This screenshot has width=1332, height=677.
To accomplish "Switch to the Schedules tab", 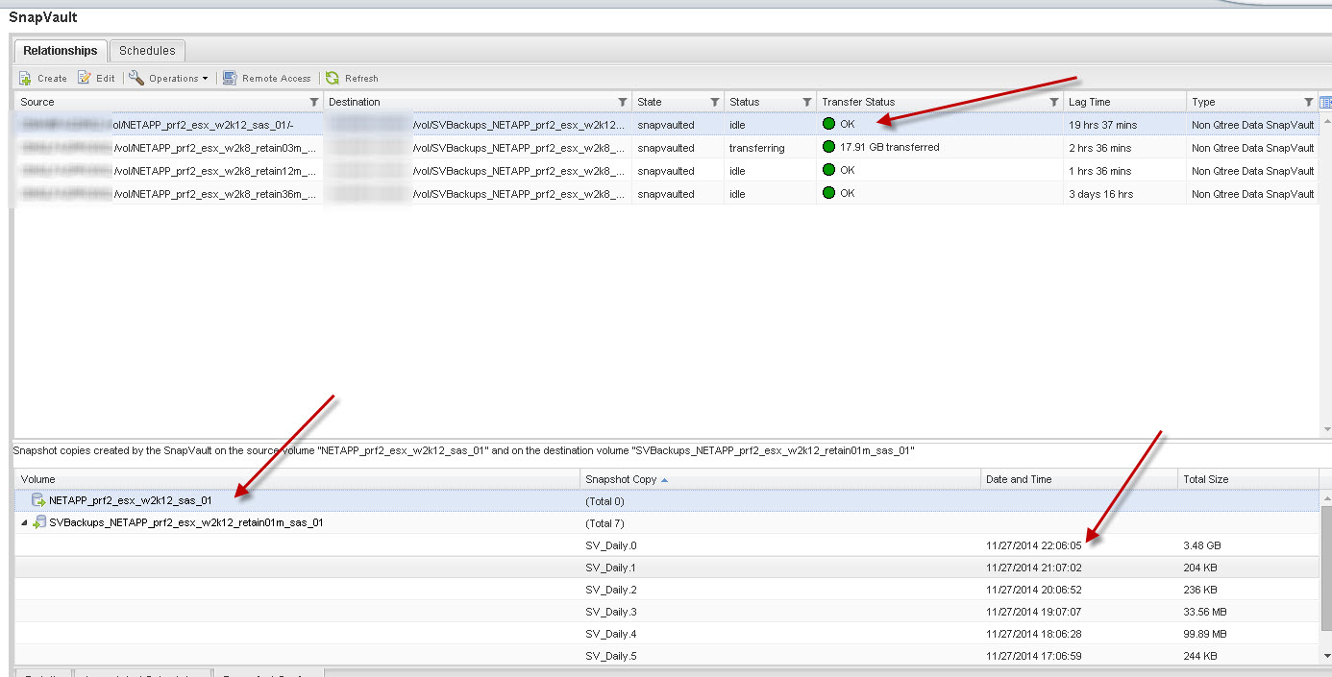I will click(147, 51).
